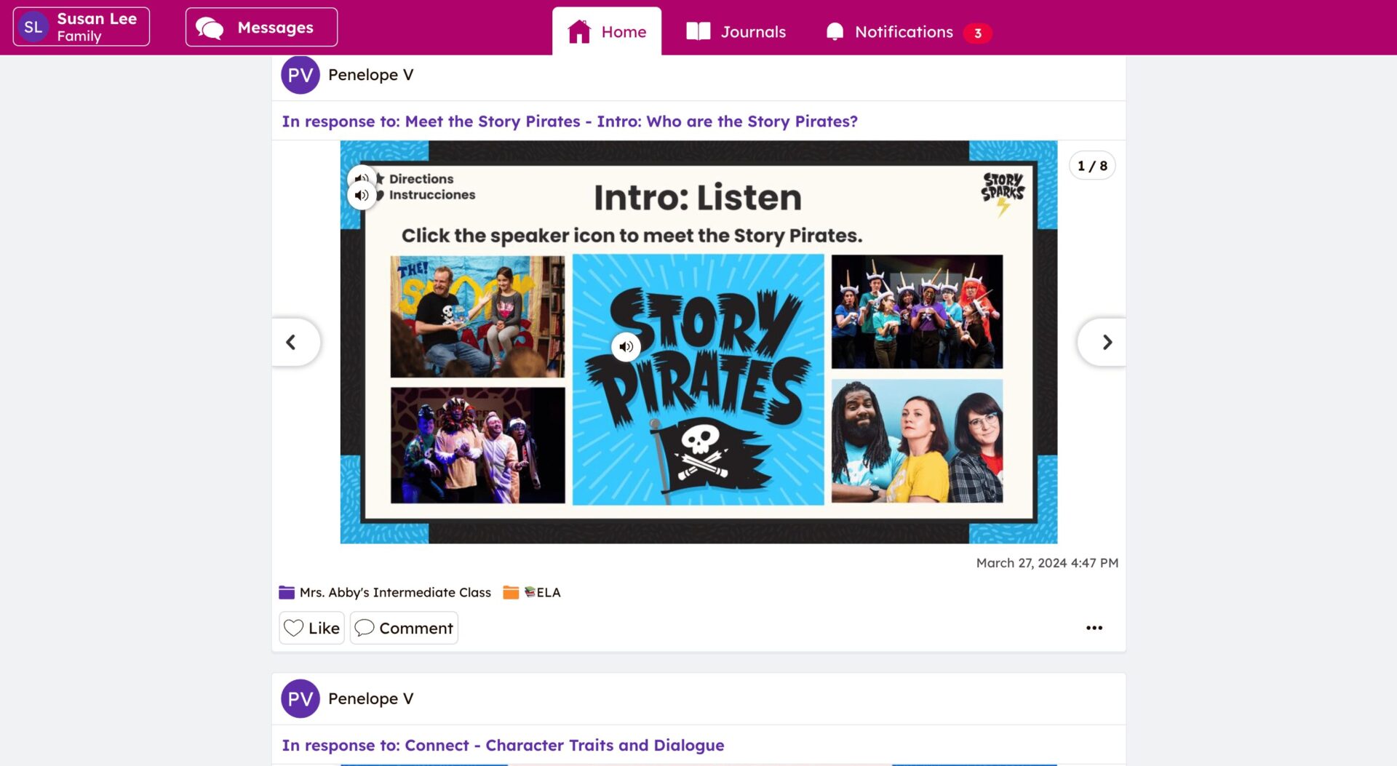
Task: Click the Story Sparks logo on slide
Action: click(x=1003, y=194)
